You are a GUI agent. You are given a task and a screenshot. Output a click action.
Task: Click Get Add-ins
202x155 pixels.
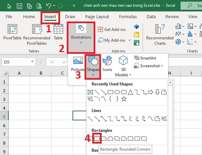[112, 30]
